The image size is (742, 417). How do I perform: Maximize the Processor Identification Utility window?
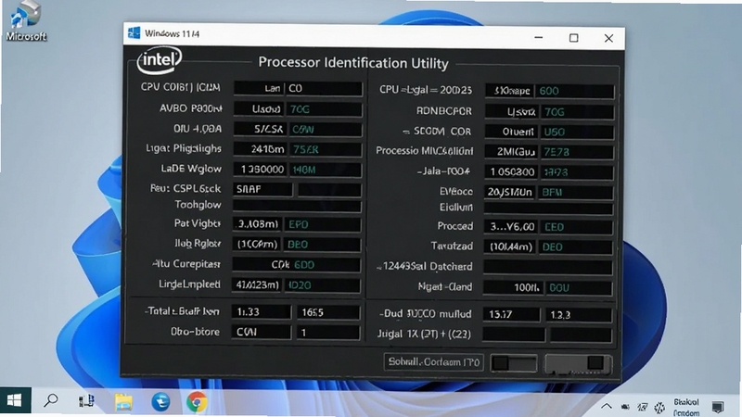pyautogui.click(x=573, y=38)
